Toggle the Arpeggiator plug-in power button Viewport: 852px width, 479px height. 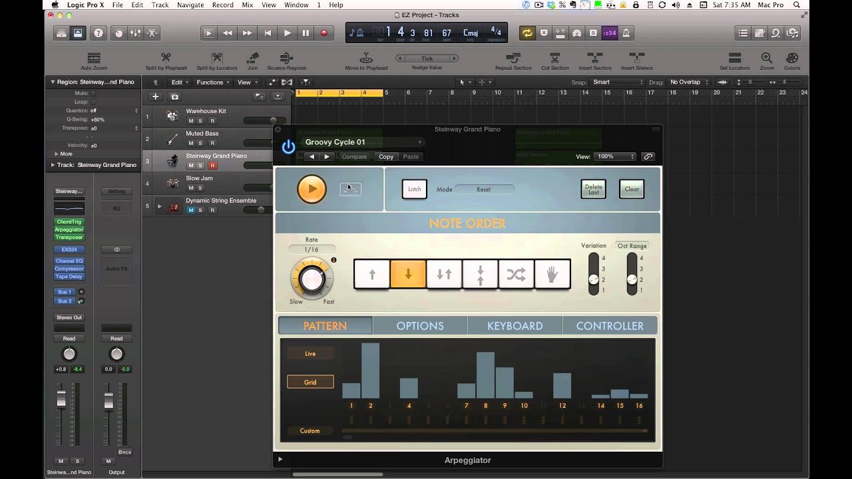click(288, 147)
